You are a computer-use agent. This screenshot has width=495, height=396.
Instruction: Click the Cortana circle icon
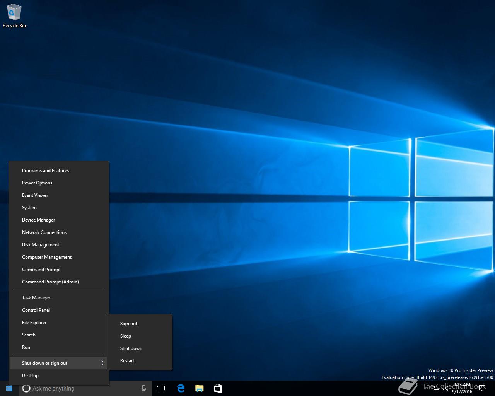(x=26, y=389)
